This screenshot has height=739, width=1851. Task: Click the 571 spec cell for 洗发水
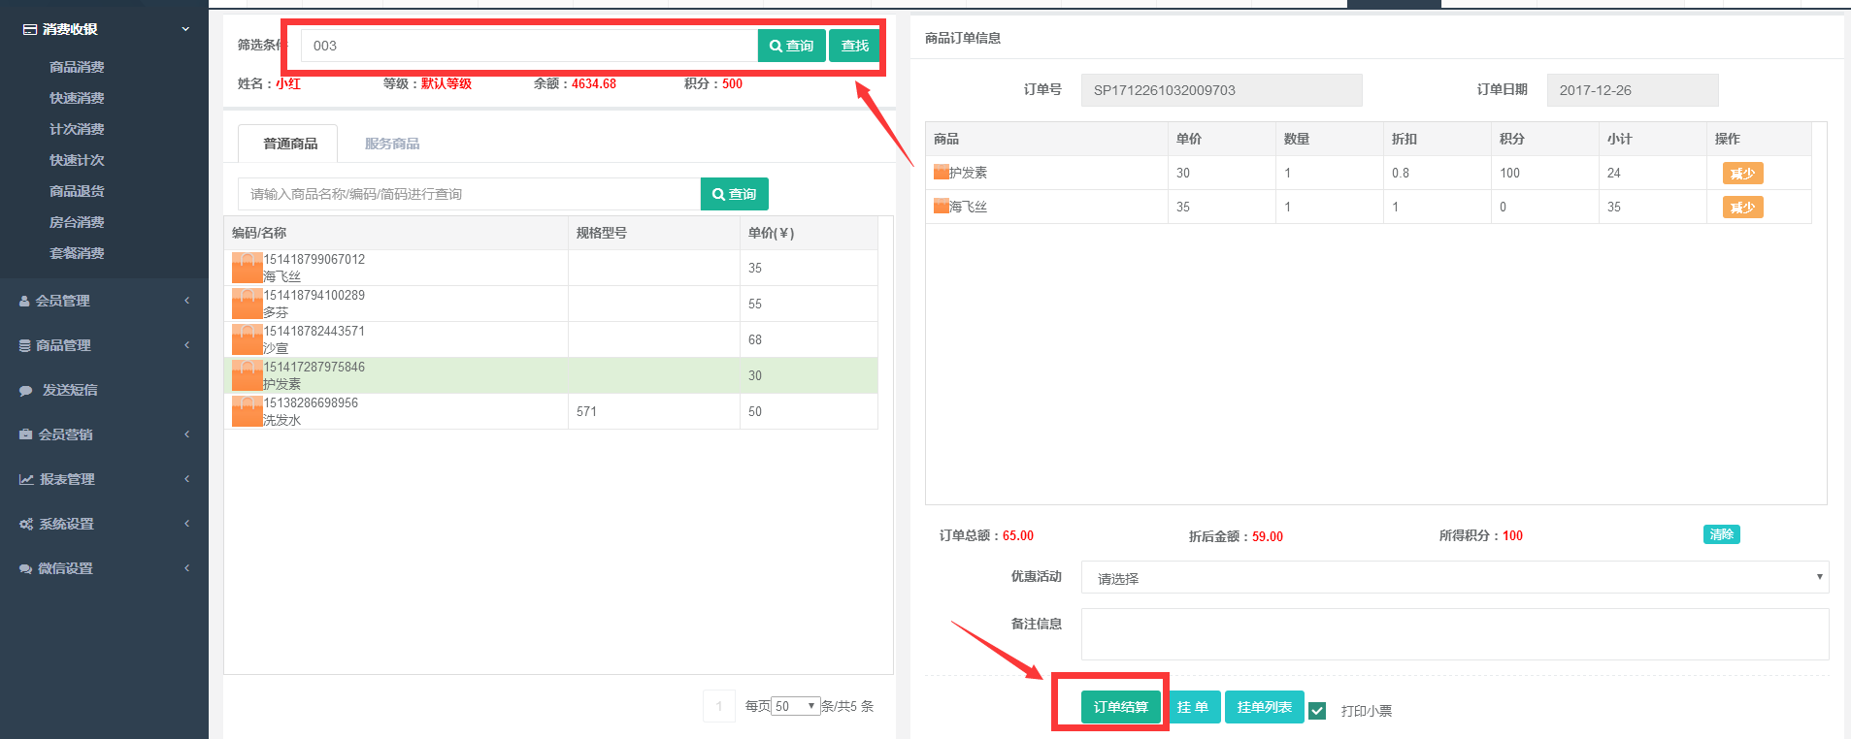coord(654,411)
